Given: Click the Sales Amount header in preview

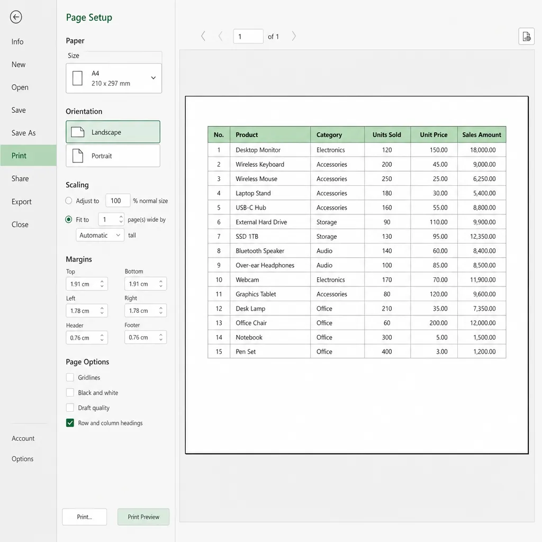Looking at the screenshot, I should coord(482,135).
